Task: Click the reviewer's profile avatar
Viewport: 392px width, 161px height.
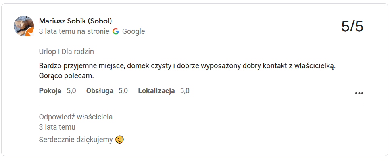Action: point(24,26)
